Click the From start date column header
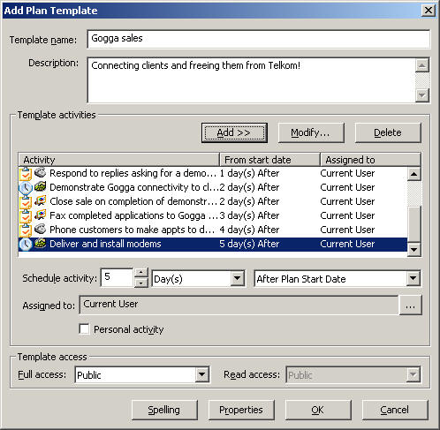The image size is (440, 430). click(x=270, y=160)
